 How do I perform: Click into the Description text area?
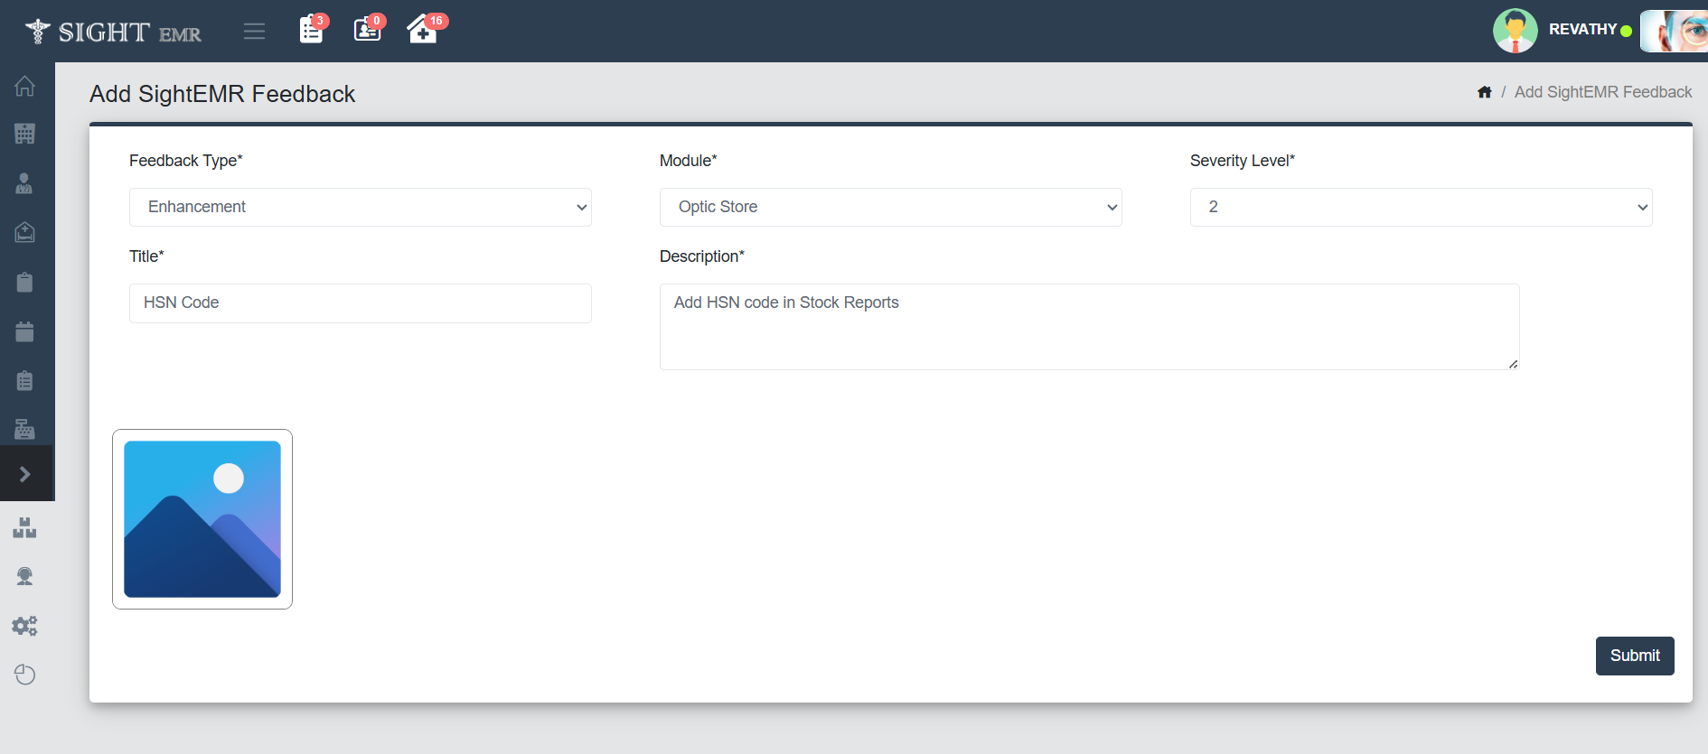(1089, 327)
